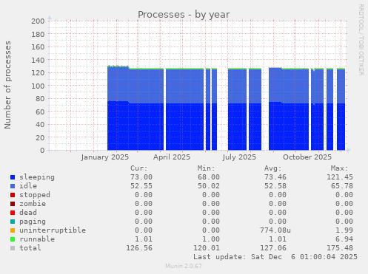The height and width of the screenshot is (274, 368).
Task: Click the 'January 2025' x-axis label
Action: (x=105, y=157)
